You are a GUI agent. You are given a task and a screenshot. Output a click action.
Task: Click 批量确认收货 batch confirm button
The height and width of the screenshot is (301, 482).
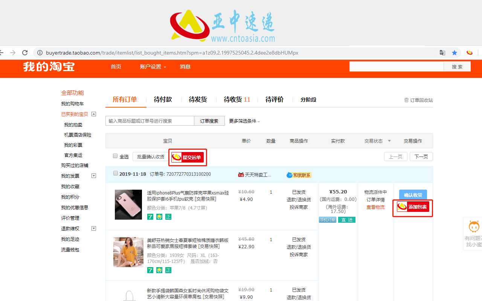pyautogui.click(x=151, y=157)
